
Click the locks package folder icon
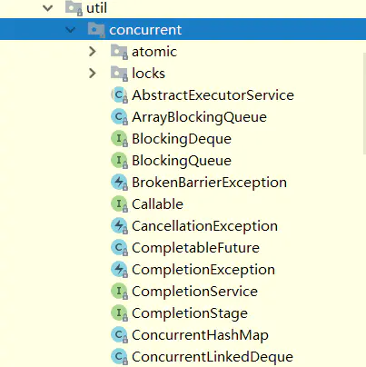[119, 74]
